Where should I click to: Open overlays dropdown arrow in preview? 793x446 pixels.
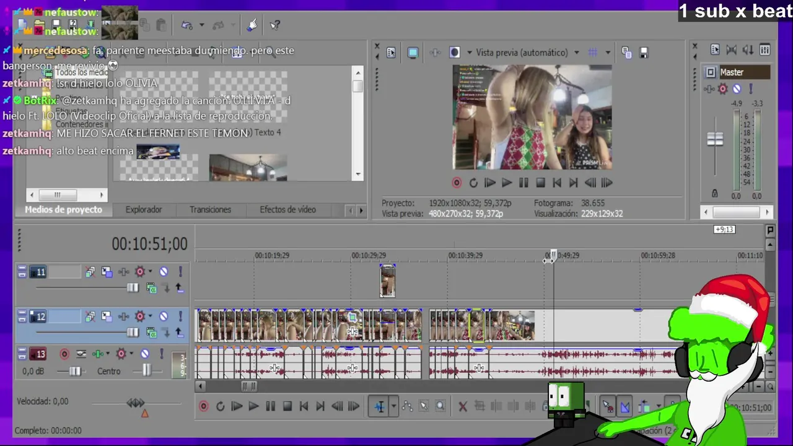point(608,53)
